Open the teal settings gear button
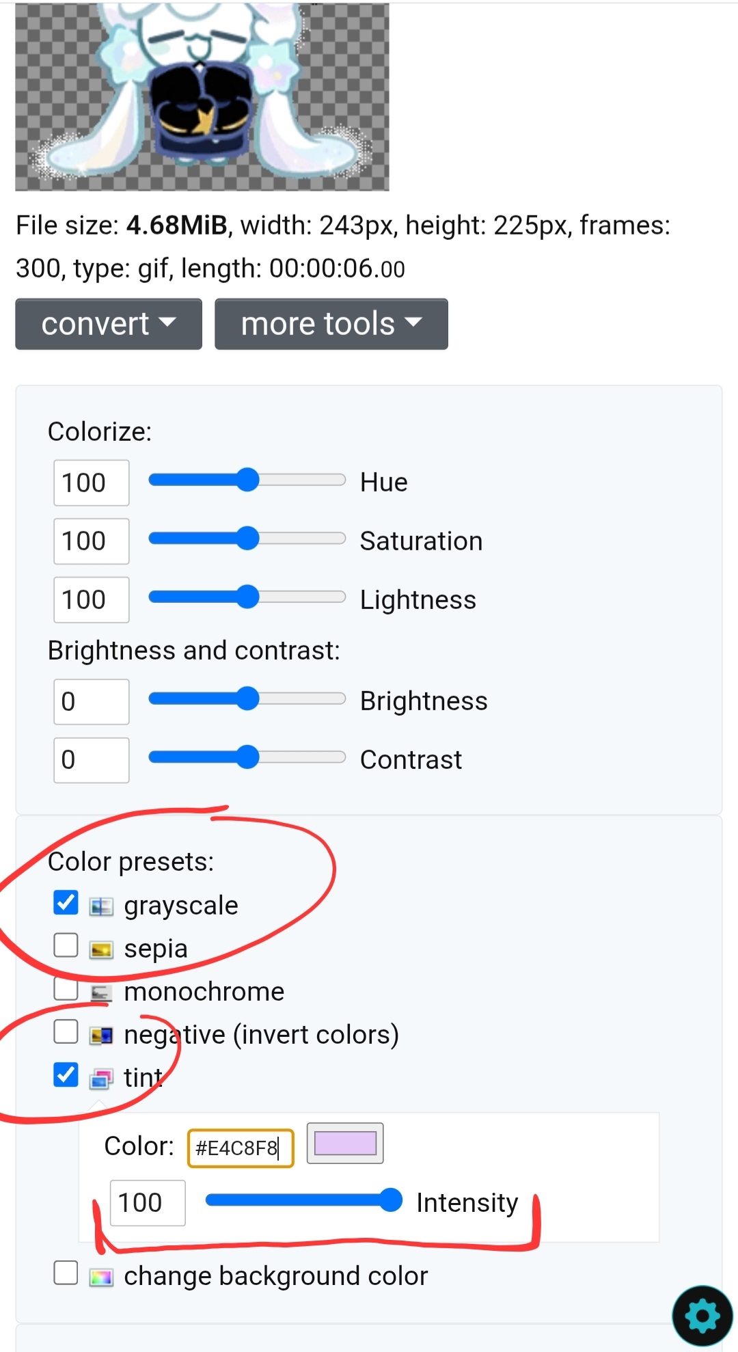738x1352 pixels. tap(702, 1315)
